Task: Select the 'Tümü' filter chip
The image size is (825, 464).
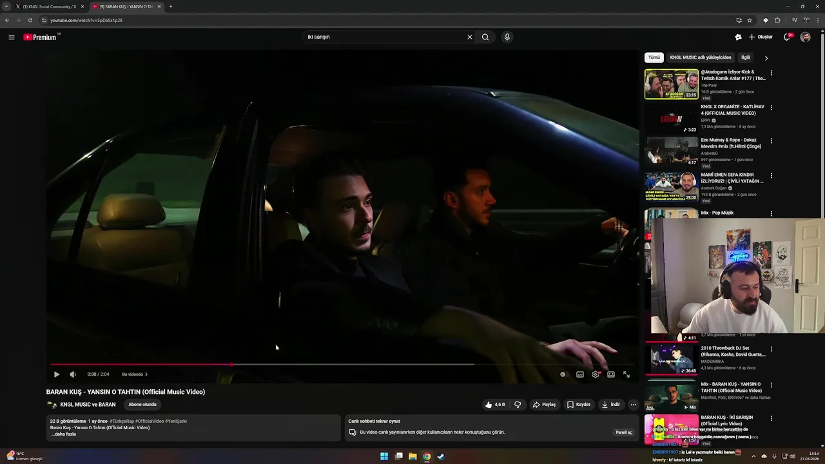Action: [654, 57]
